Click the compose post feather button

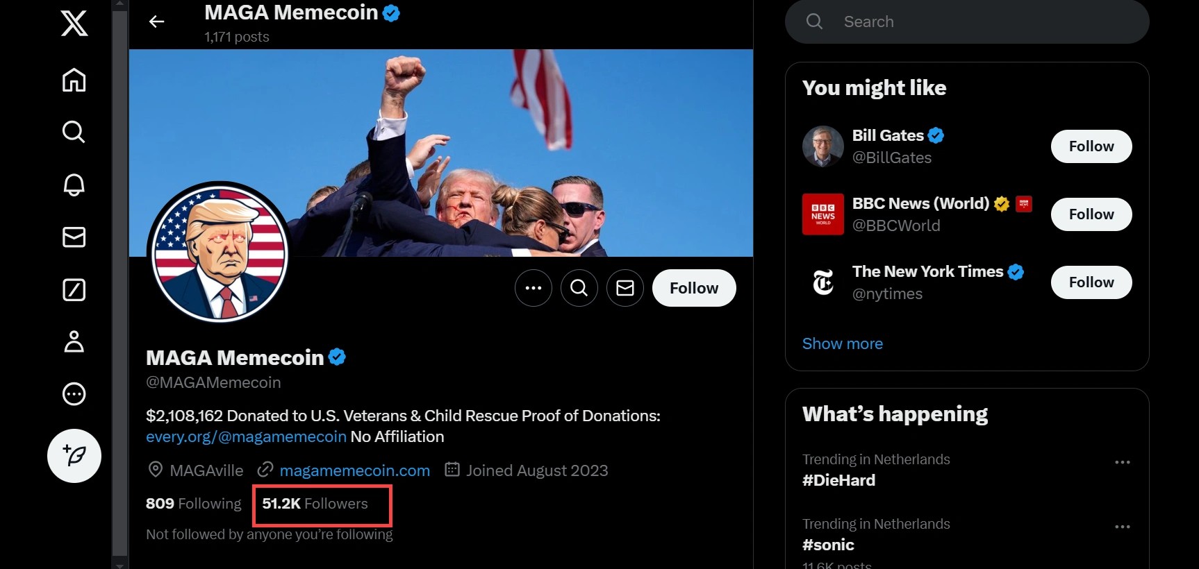pyautogui.click(x=74, y=456)
